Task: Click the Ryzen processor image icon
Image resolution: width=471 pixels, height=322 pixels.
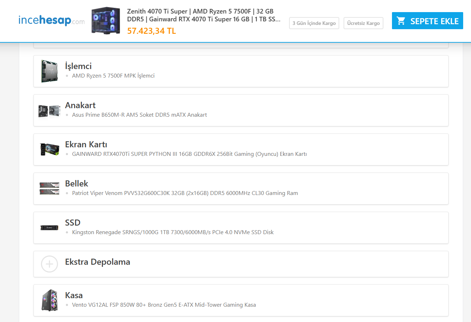Action: pyautogui.click(x=49, y=71)
